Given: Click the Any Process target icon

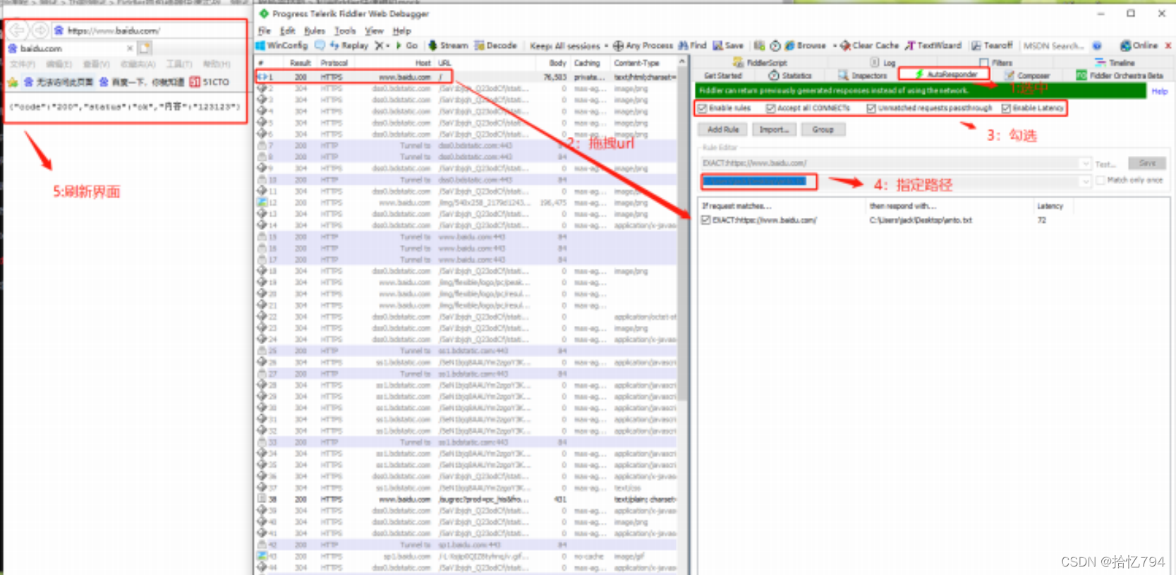Looking at the screenshot, I should tap(618, 46).
